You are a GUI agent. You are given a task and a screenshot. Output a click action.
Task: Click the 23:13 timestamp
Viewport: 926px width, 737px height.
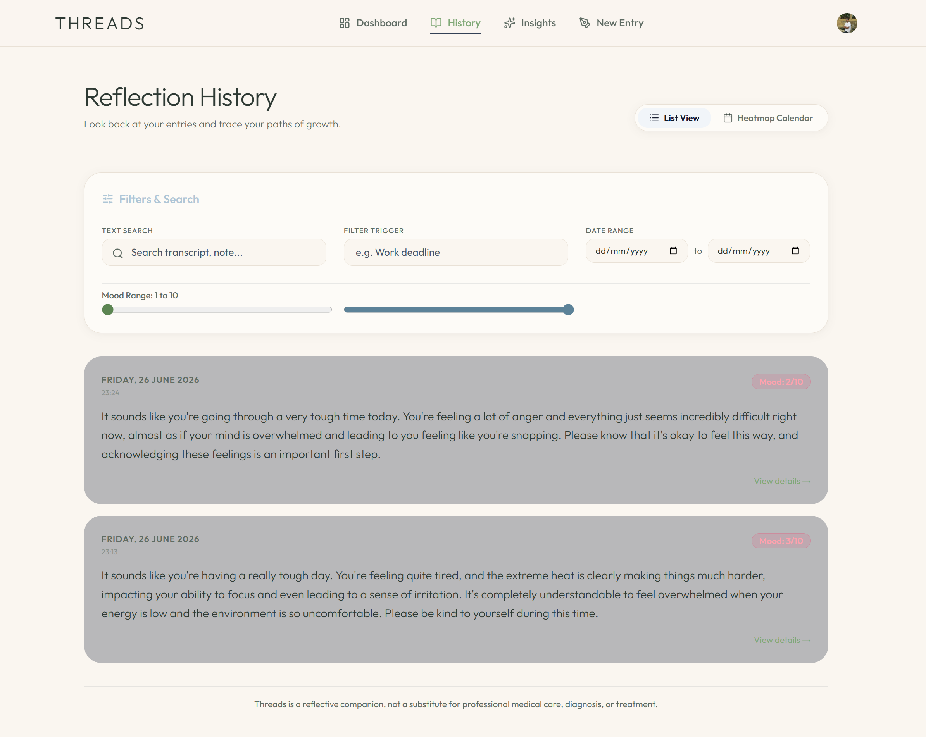coord(110,552)
